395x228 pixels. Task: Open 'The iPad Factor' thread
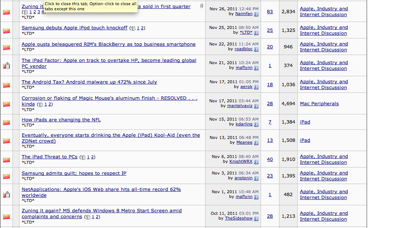[109, 63]
